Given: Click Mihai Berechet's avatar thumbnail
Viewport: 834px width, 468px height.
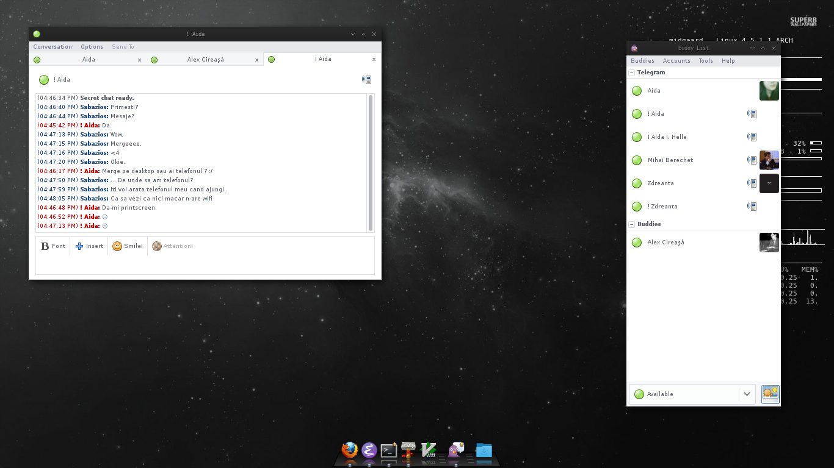Looking at the screenshot, I should coord(769,160).
